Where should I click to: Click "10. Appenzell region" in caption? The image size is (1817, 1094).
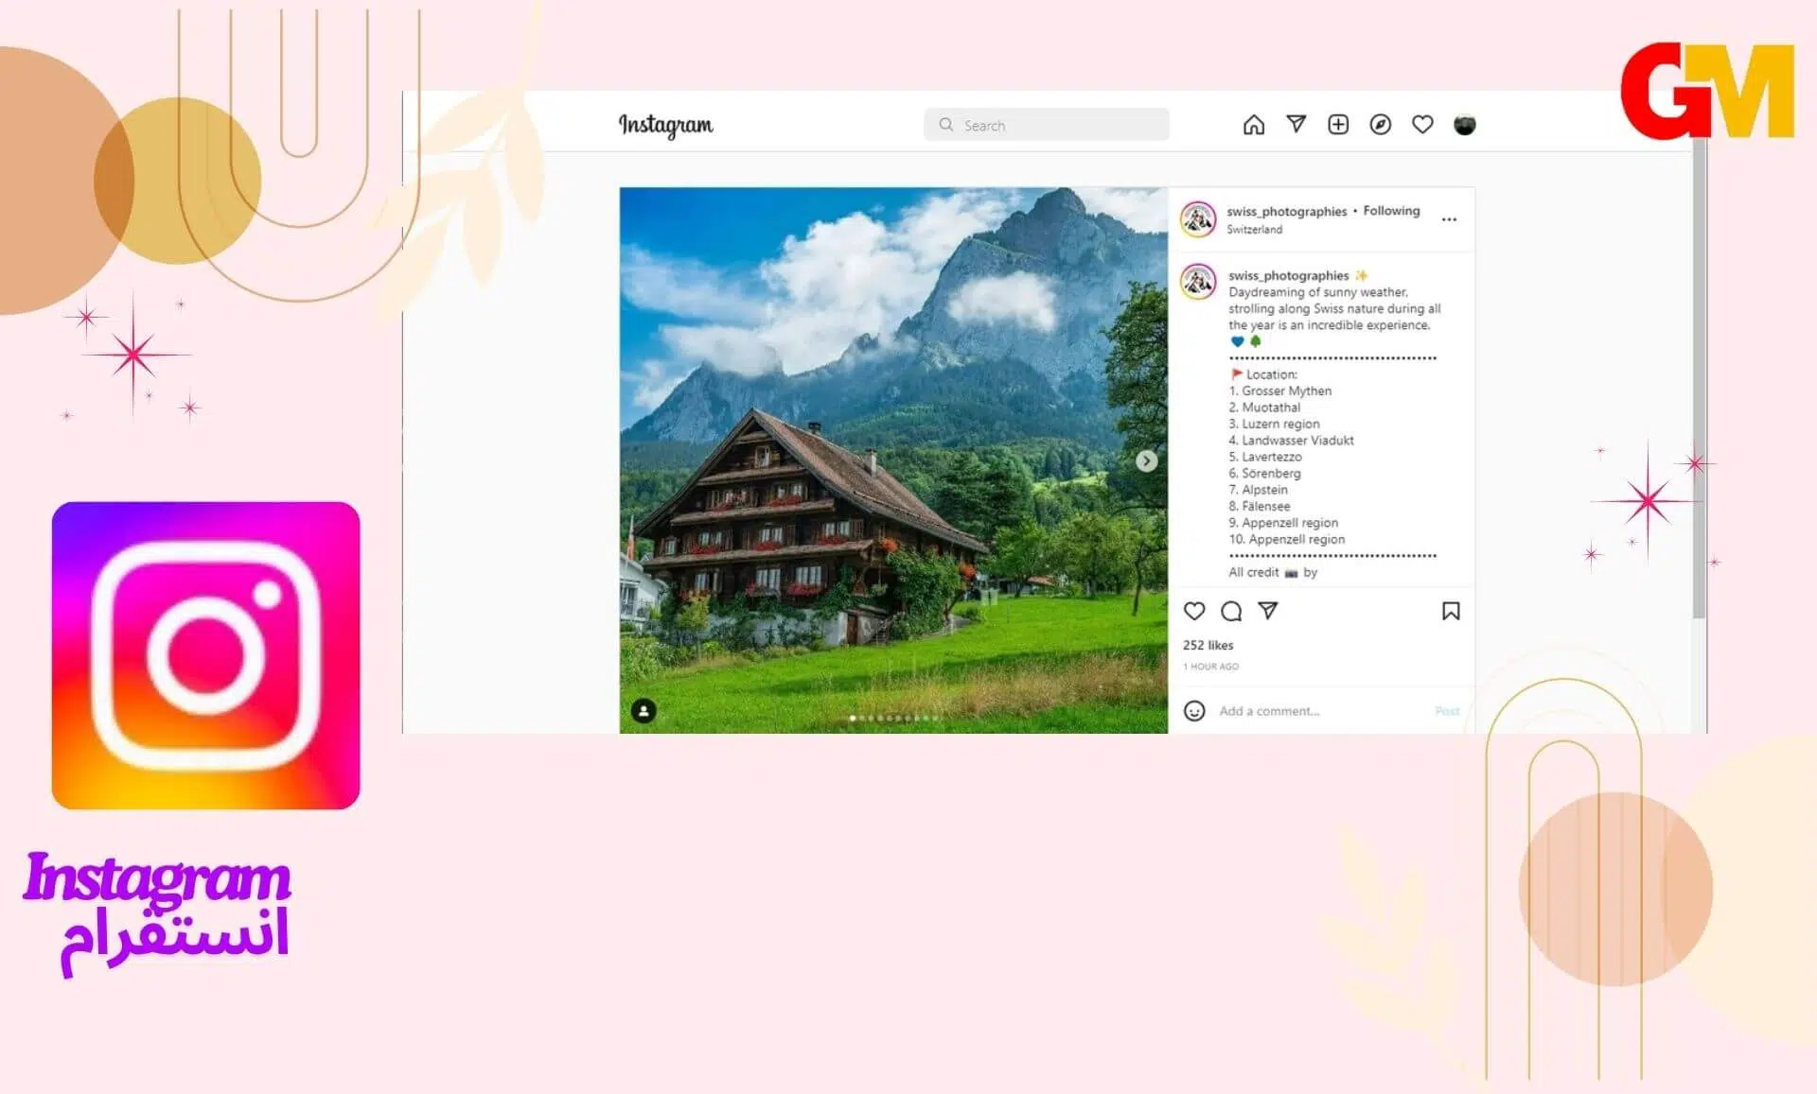pos(1286,539)
